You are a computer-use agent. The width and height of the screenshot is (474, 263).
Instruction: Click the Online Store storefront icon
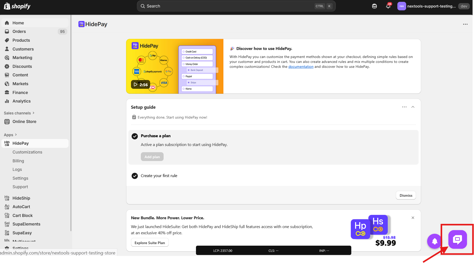(x=7, y=121)
